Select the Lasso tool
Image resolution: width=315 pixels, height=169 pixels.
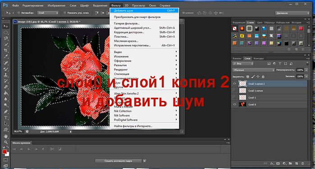tap(5, 38)
